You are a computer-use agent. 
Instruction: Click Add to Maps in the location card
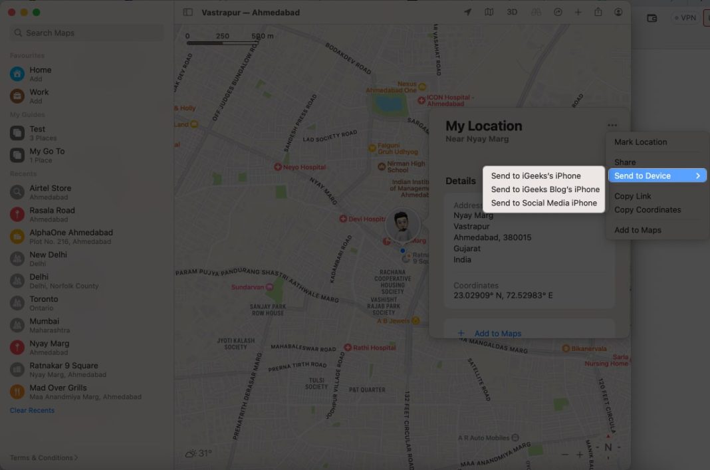click(x=498, y=333)
